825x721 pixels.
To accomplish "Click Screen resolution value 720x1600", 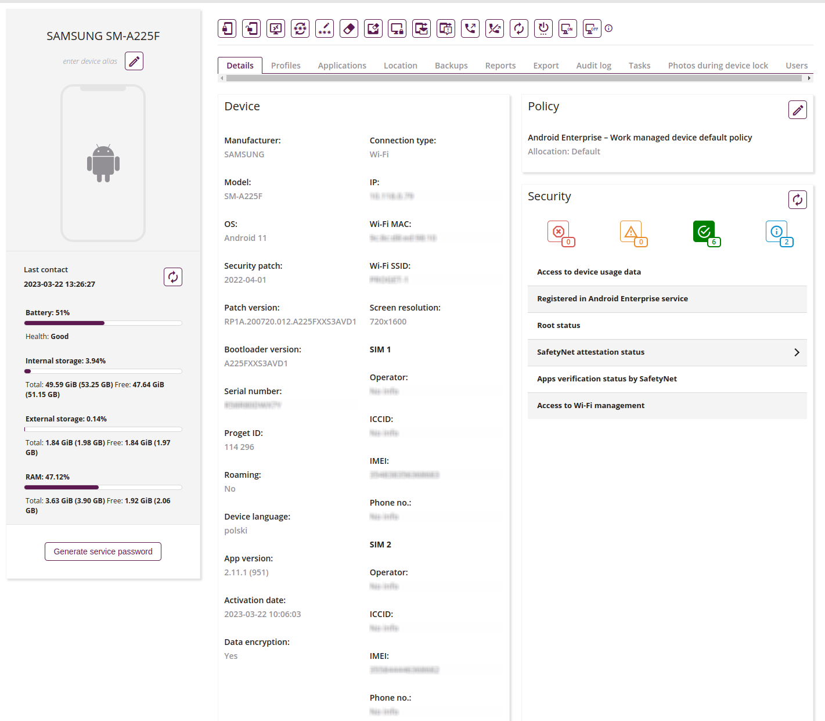I will pyautogui.click(x=388, y=322).
